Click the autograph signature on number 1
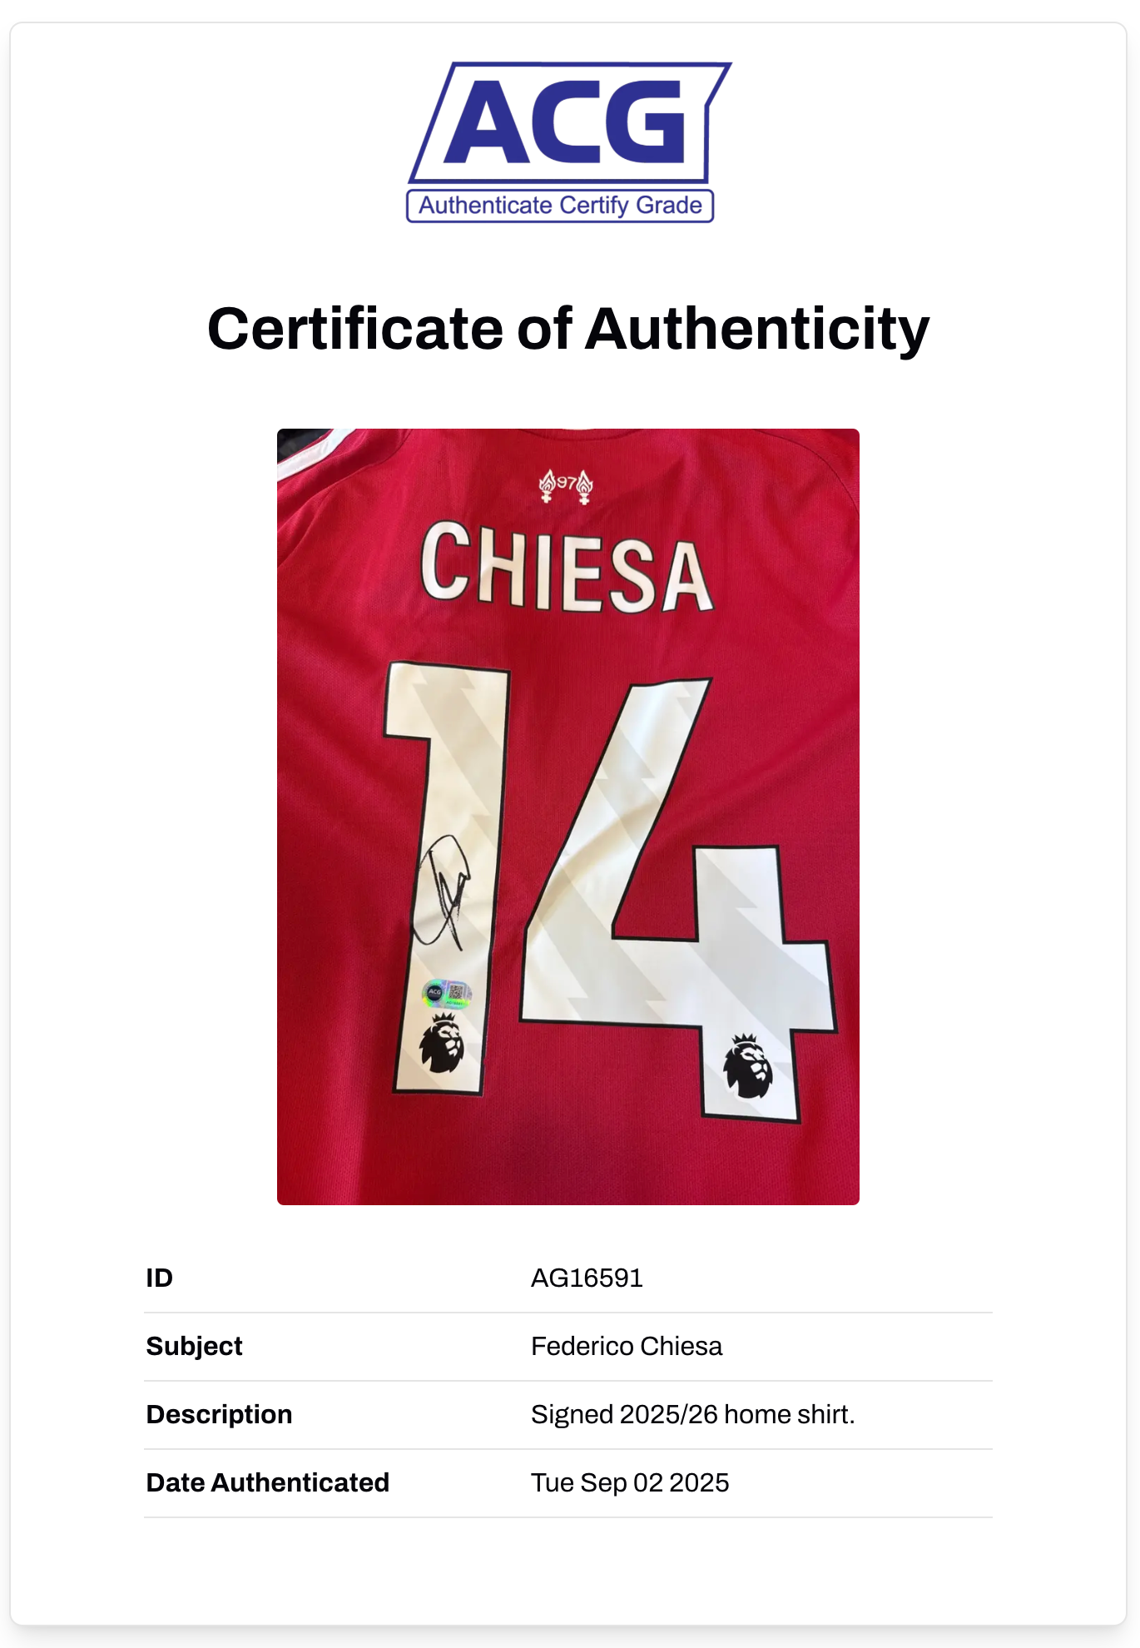1140x1648 pixels. click(443, 892)
